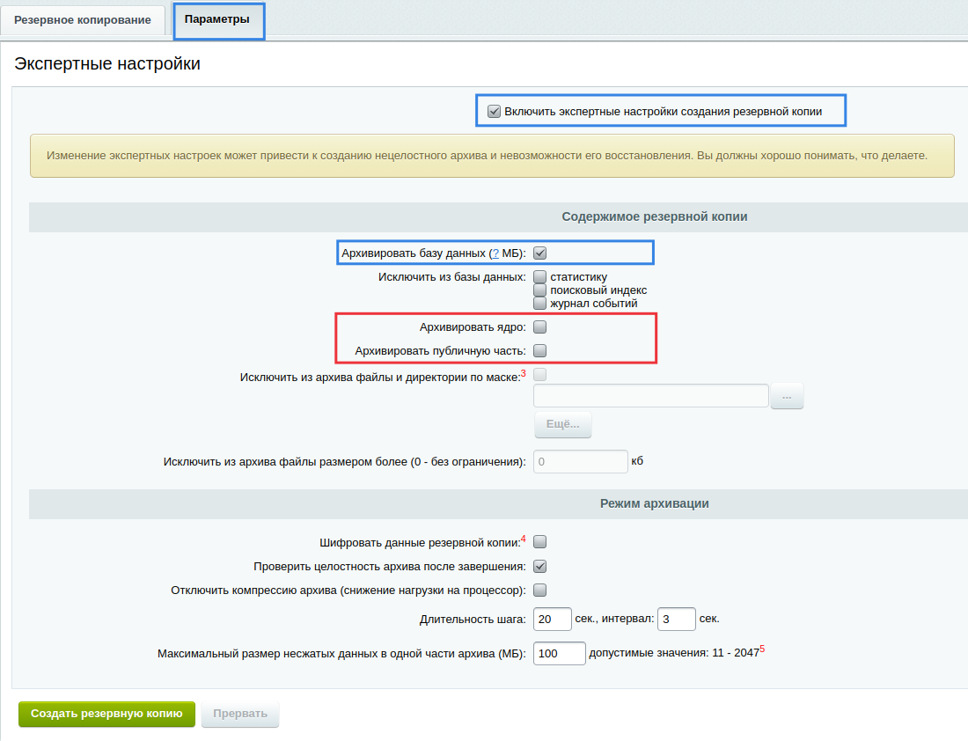Enable Архивировать публичную часть checkbox

coord(540,351)
